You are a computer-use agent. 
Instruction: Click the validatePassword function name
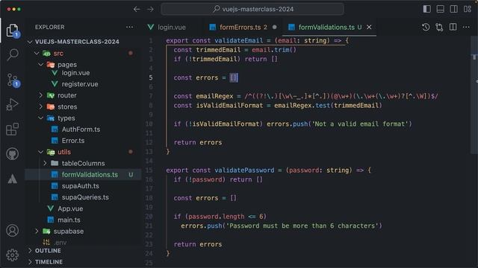tap(244, 170)
